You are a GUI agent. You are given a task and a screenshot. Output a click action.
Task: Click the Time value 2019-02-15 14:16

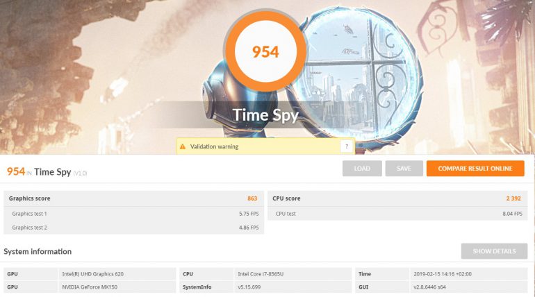pos(443,274)
